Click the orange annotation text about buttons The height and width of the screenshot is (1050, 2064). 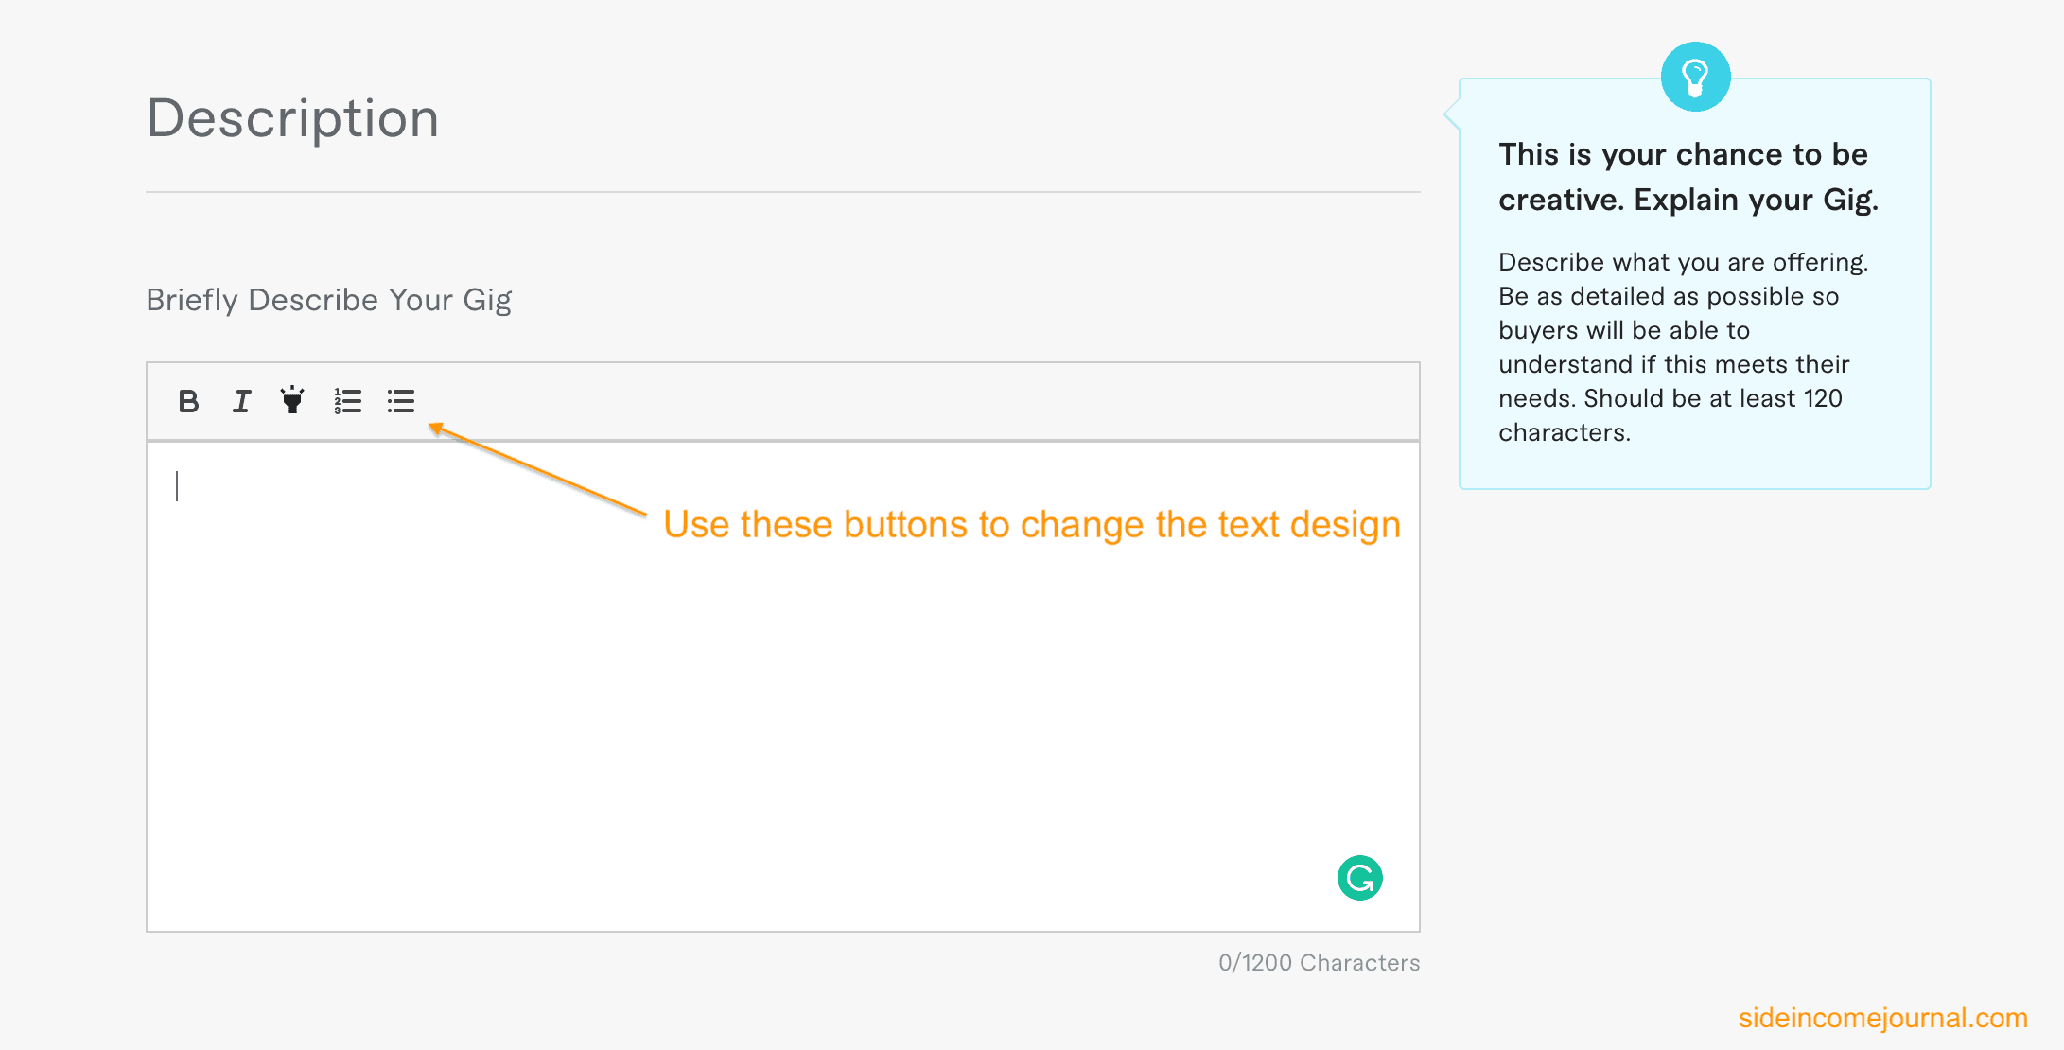1032,524
